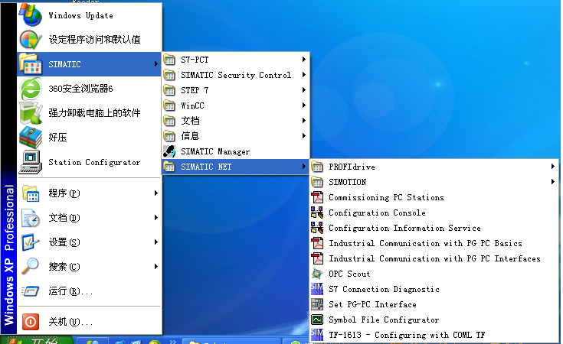The height and width of the screenshot is (344, 563).
Task: Click the Set PG-PC Interface icon
Action: (317, 304)
